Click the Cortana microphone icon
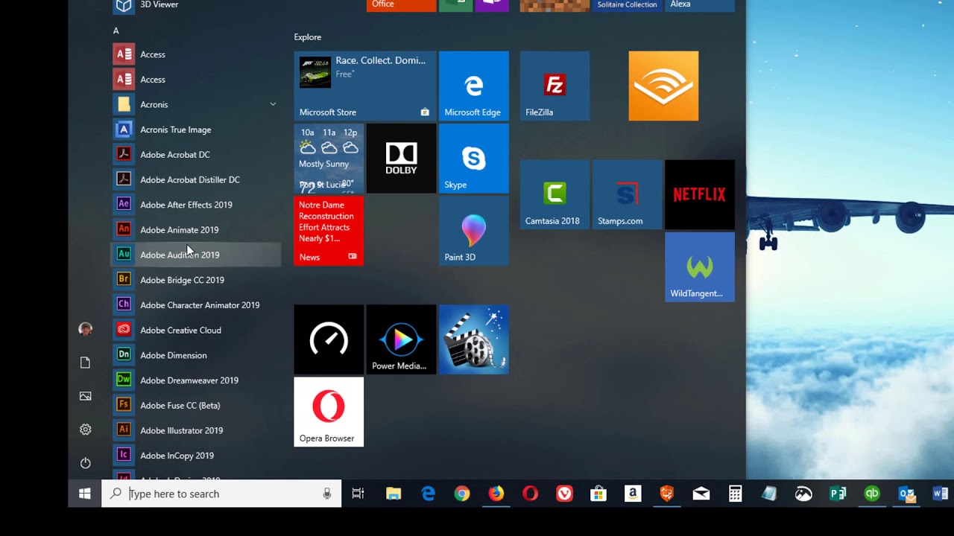Viewport: 954px width, 536px height. coord(326,494)
